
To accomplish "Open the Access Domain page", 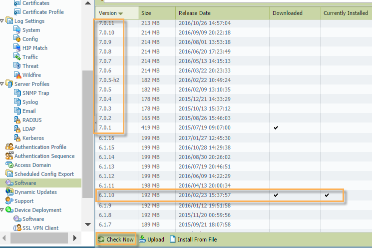I will point(32,165).
